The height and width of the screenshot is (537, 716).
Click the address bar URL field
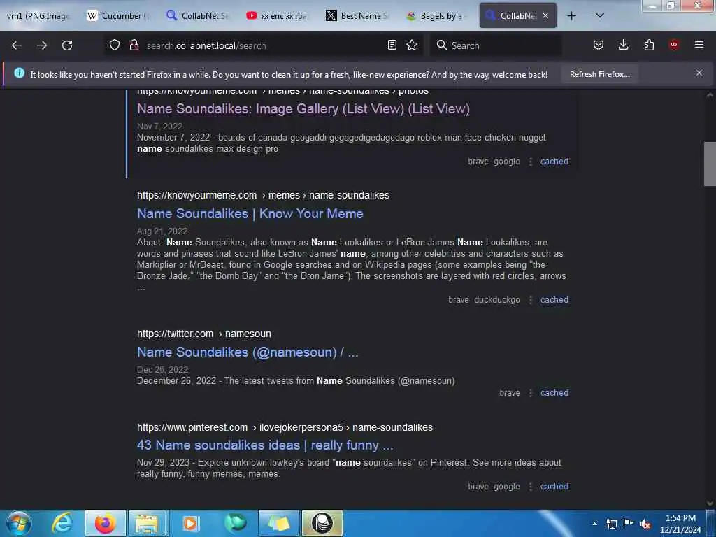point(263,45)
